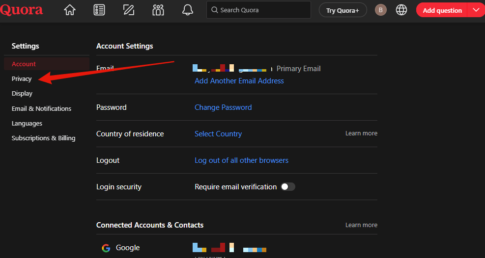This screenshot has height=258, width=485.
Task: Expand the Add question dropdown arrow
Action: pyautogui.click(x=476, y=10)
